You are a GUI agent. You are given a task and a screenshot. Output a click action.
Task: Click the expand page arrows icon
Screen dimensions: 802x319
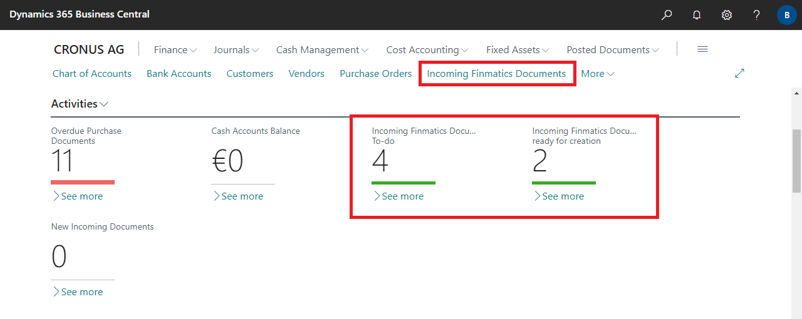[739, 73]
